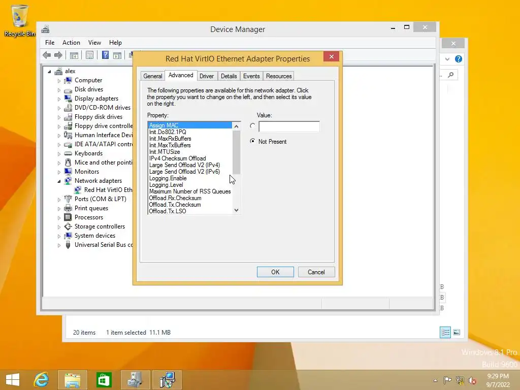The width and height of the screenshot is (520, 390).
Task: Open the Windows Store taskbar icon
Action: (104, 380)
